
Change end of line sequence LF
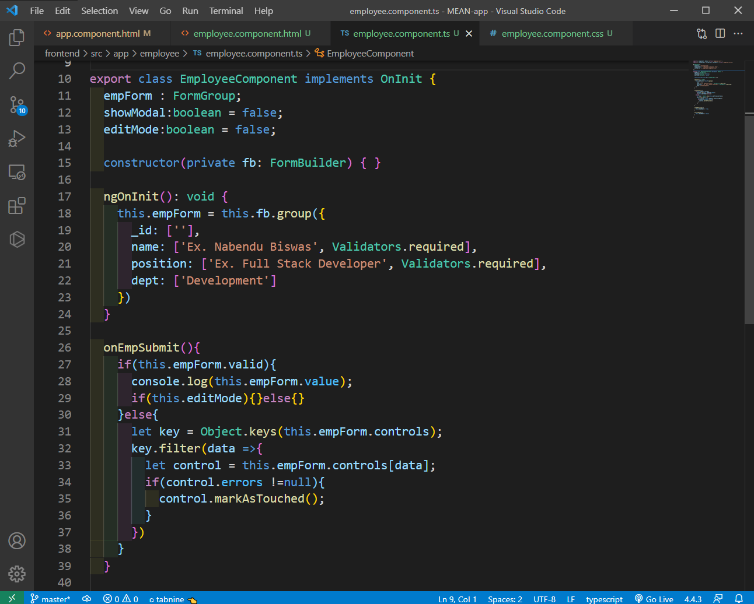(x=571, y=599)
